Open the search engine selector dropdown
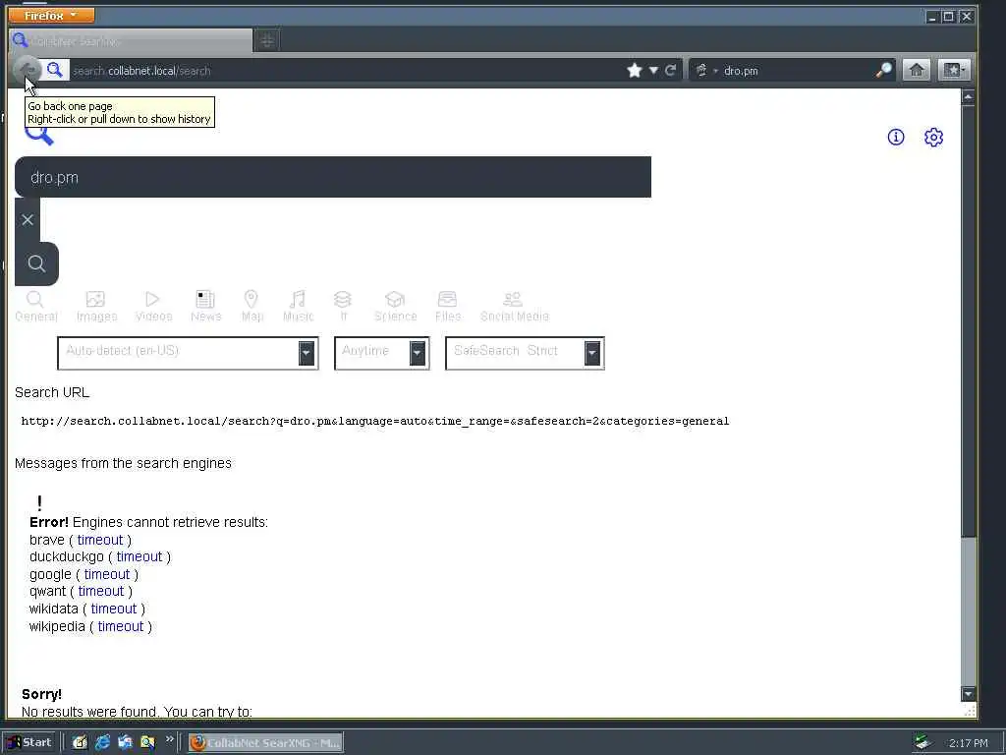Screen dimensions: 1006x755 [x=705, y=71]
